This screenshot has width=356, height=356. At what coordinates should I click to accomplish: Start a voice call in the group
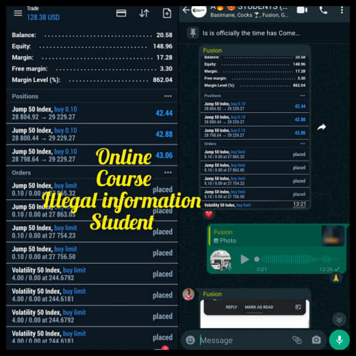(323, 10)
